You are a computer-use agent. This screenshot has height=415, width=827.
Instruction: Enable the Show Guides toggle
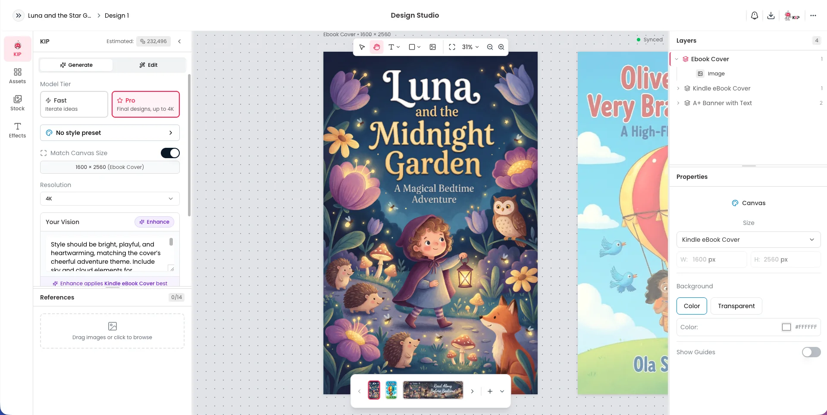(x=811, y=352)
